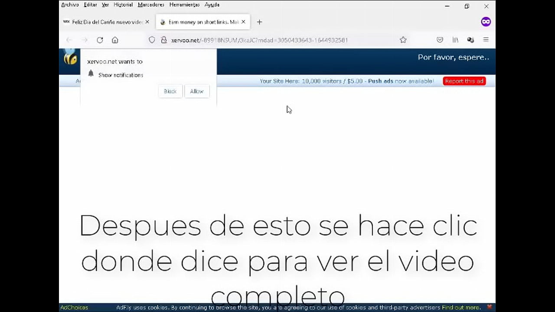Bookmark this page with the star
The height and width of the screenshot is (312, 555).
(x=403, y=40)
